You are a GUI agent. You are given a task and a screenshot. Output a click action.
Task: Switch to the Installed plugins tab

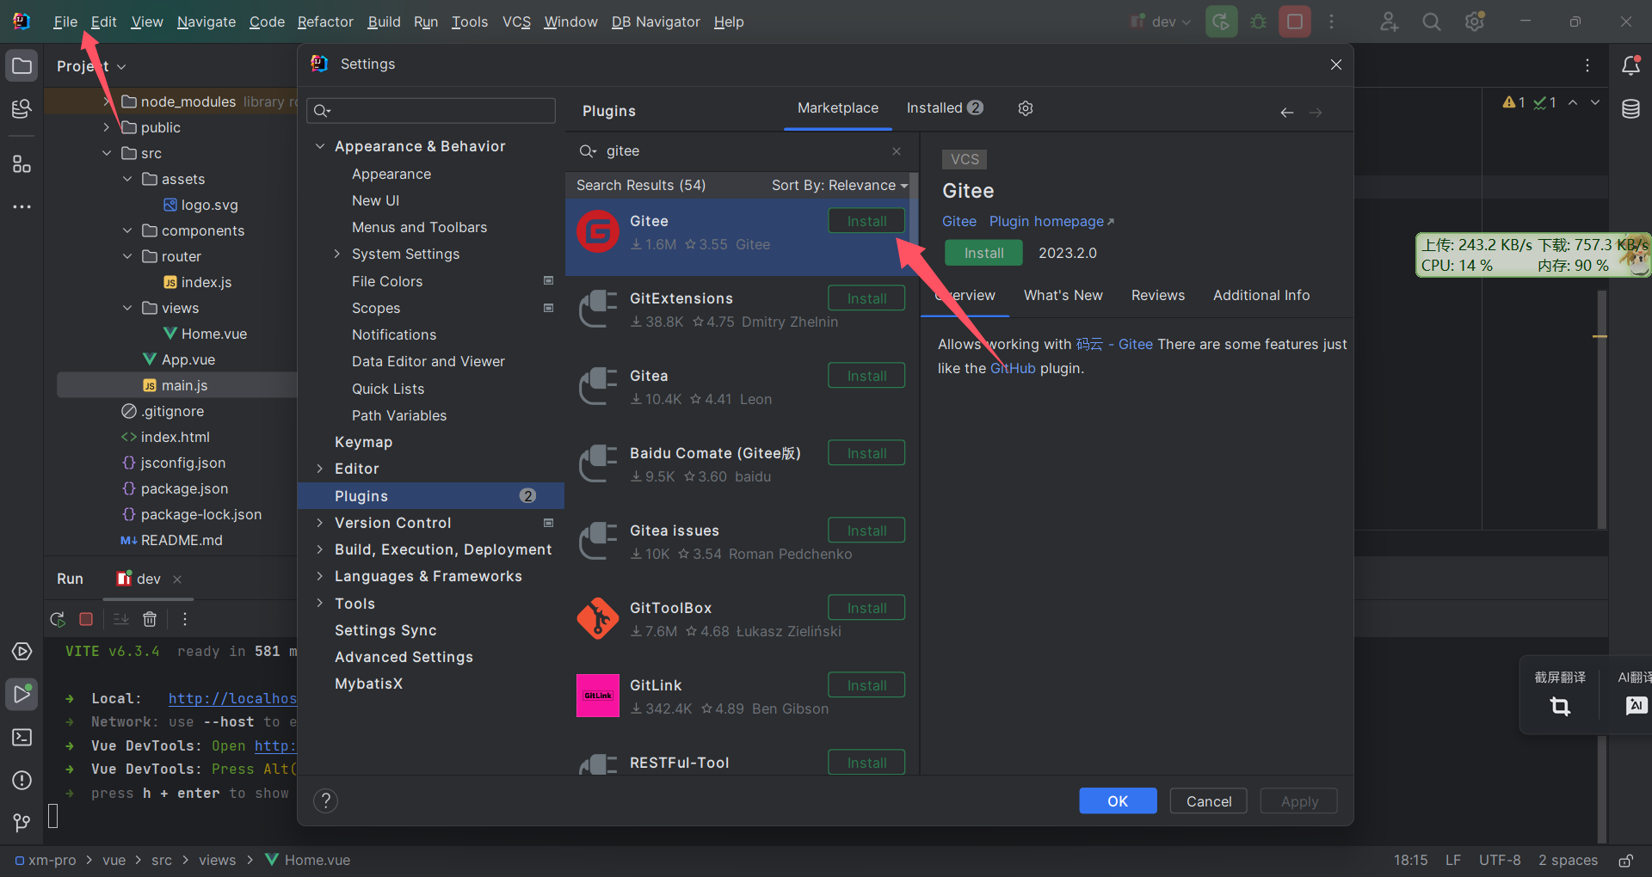pyautogui.click(x=945, y=108)
